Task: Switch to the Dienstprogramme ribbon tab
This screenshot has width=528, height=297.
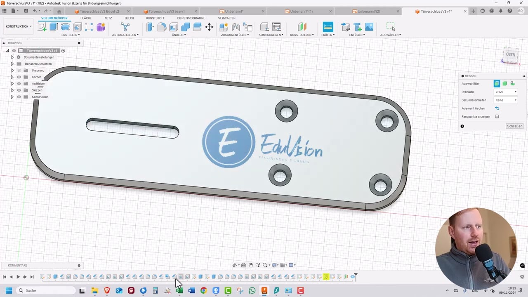Action: coord(191,18)
